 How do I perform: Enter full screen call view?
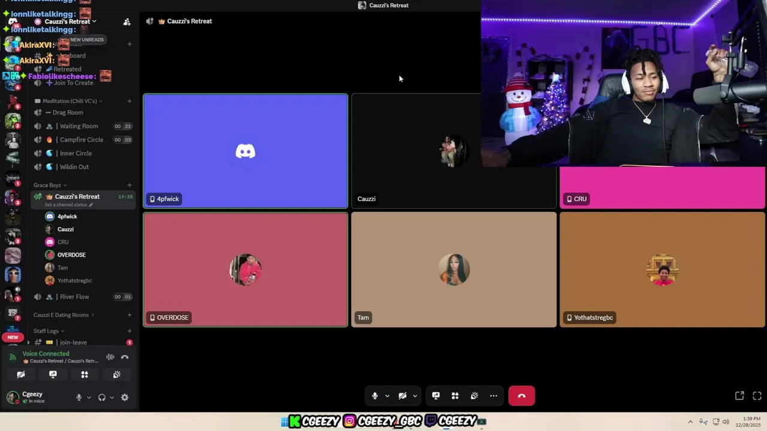pyautogui.click(x=757, y=396)
